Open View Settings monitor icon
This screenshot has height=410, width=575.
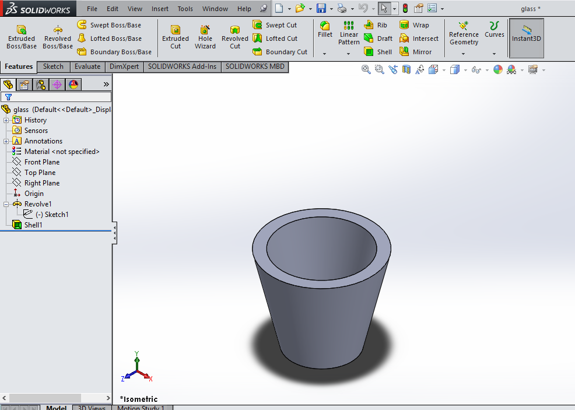pos(533,69)
